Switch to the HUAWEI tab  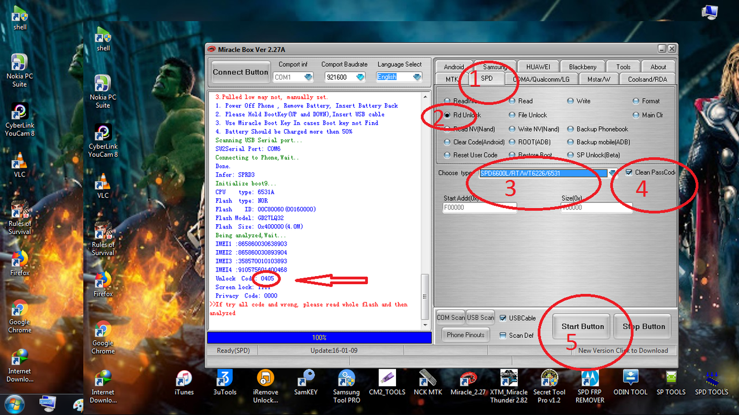[538, 66]
